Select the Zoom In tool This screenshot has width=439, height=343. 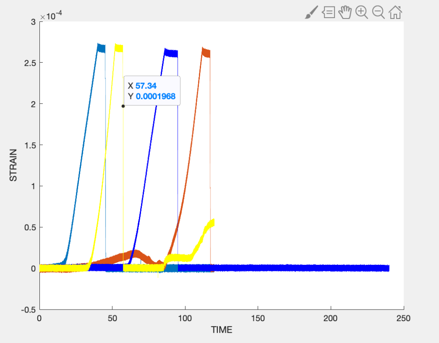[x=361, y=12]
